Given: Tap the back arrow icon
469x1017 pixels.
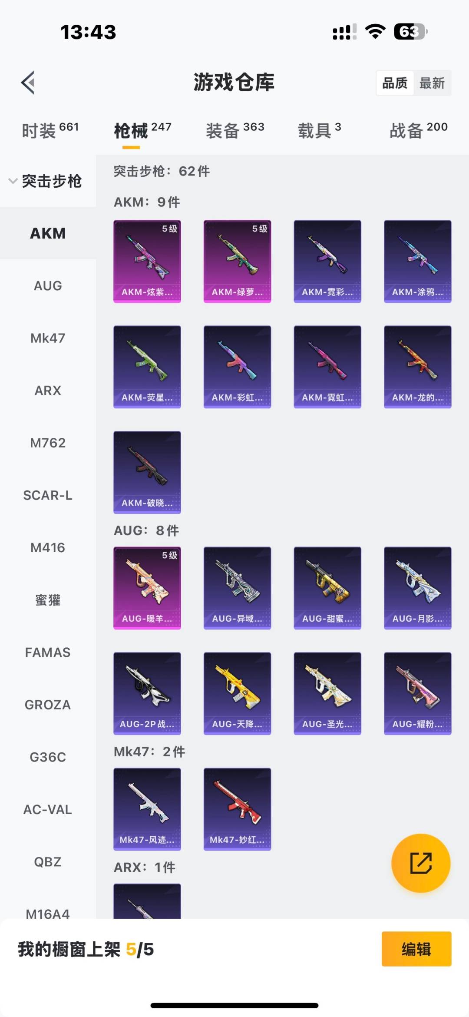Looking at the screenshot, I should click(28, 83).
